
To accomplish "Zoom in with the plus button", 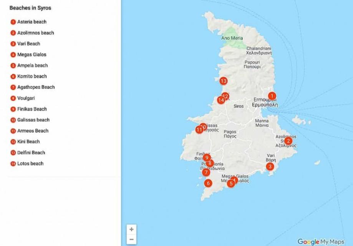I will pyautogui.click(x=131, y=229).
